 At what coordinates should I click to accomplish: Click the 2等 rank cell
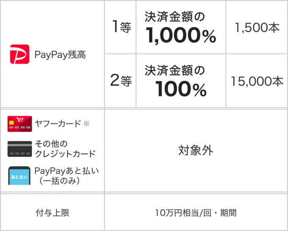(x=120, y=81)
